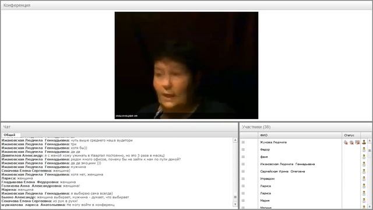373x210 pixels.
Task: Click the ФИО column header
Action: (x=300, y=135)
